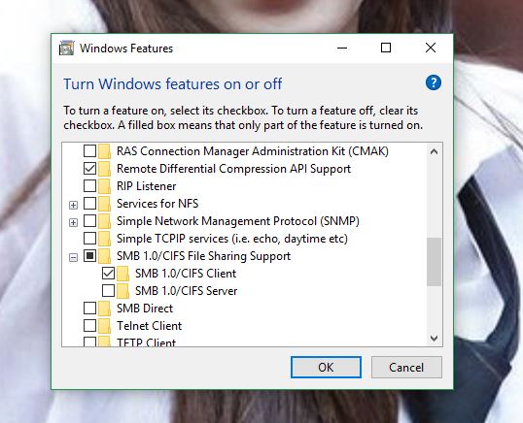Viewport: 523px width, 423px height.
Task: Click folder icon beside RAS Connection Manager
Action: 104,151
